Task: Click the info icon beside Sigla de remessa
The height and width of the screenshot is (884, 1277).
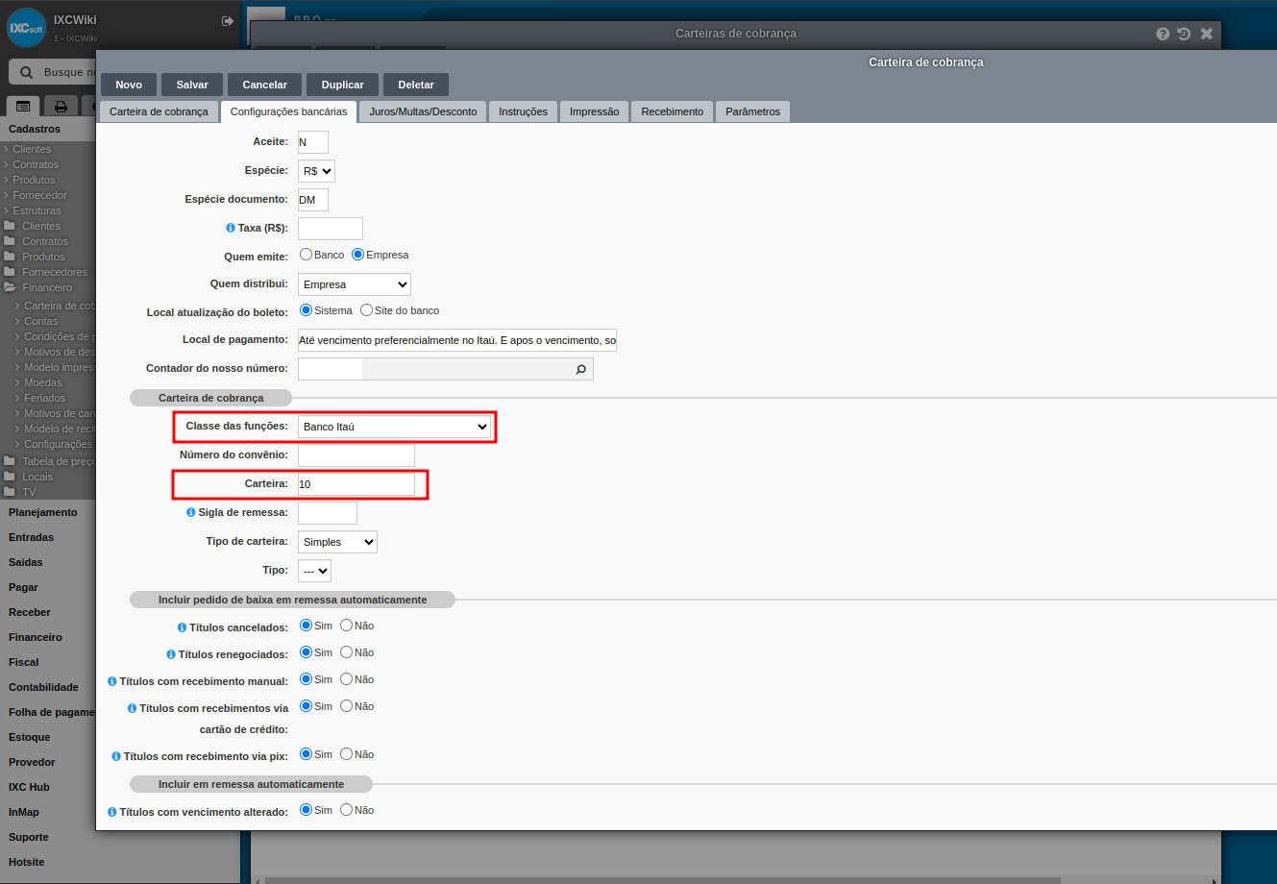Action: [x=190, y=512]
